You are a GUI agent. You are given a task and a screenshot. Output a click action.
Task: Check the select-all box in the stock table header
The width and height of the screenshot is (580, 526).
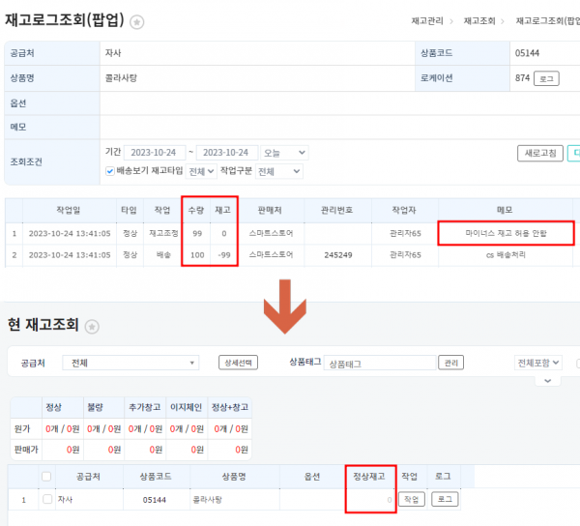pos(45,476)
